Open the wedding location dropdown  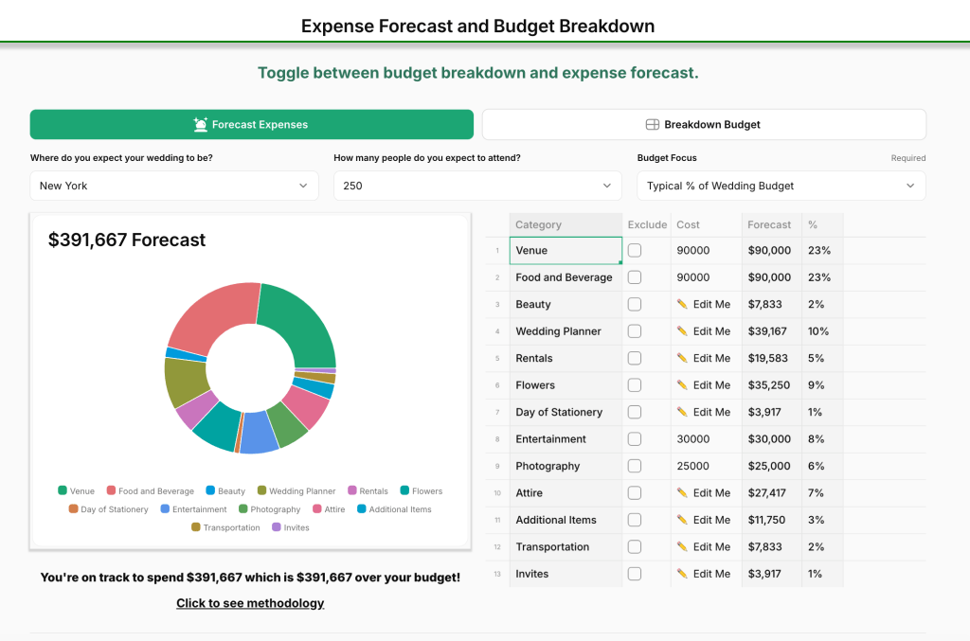[x=174, y=186]
